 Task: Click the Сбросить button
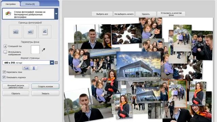(16, 94)
